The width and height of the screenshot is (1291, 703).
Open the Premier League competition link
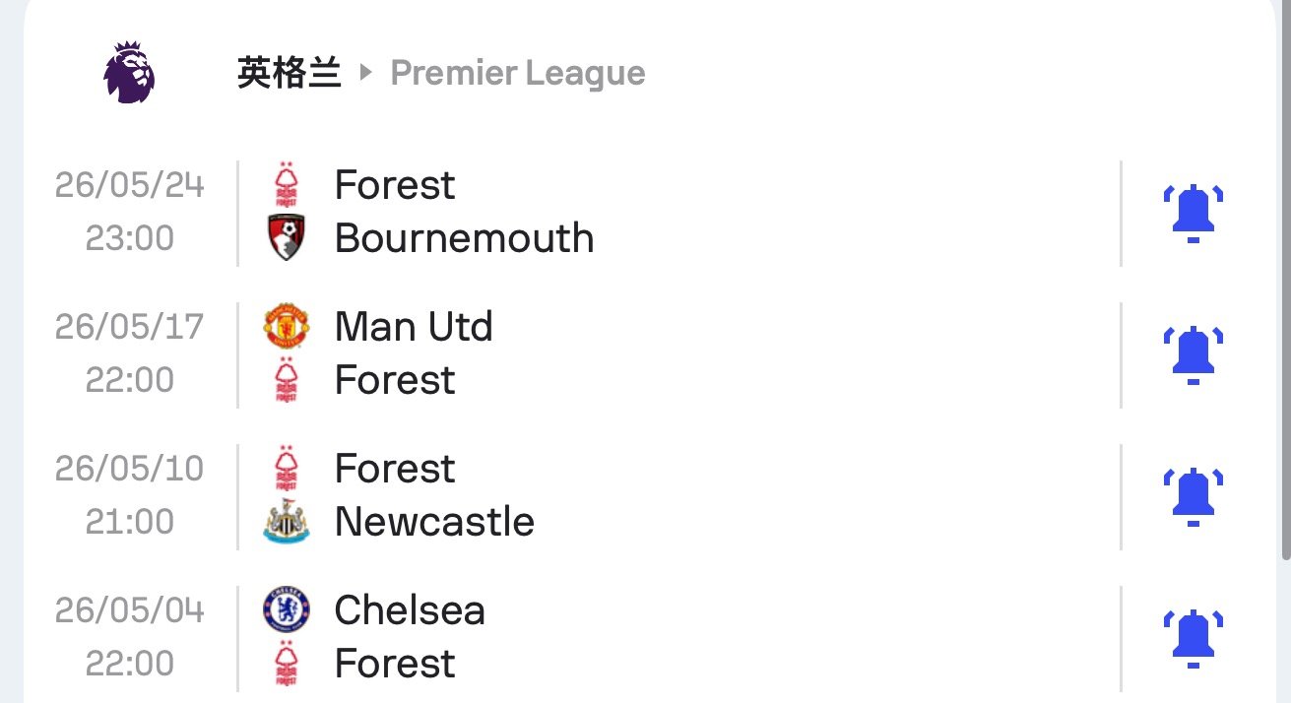click(x=518, y=73)
